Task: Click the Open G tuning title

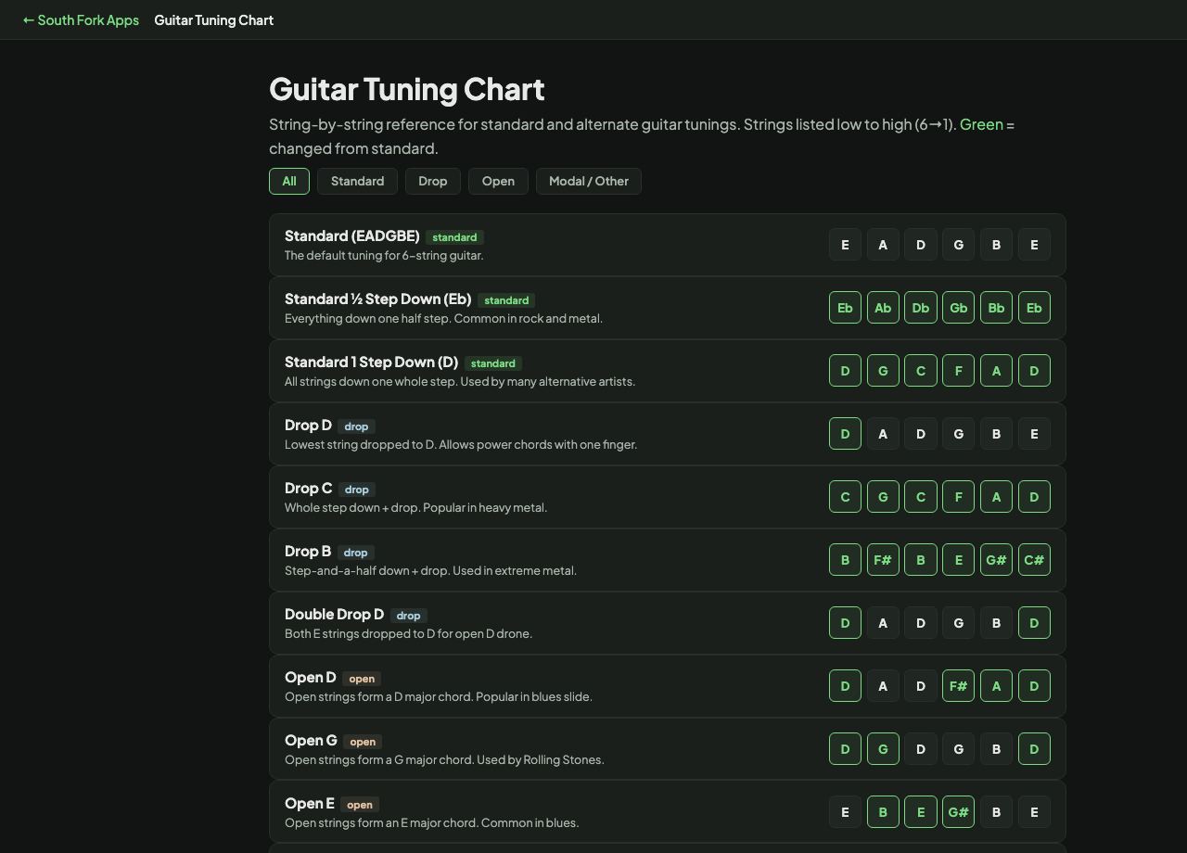Action: click(x=311, y=740)
